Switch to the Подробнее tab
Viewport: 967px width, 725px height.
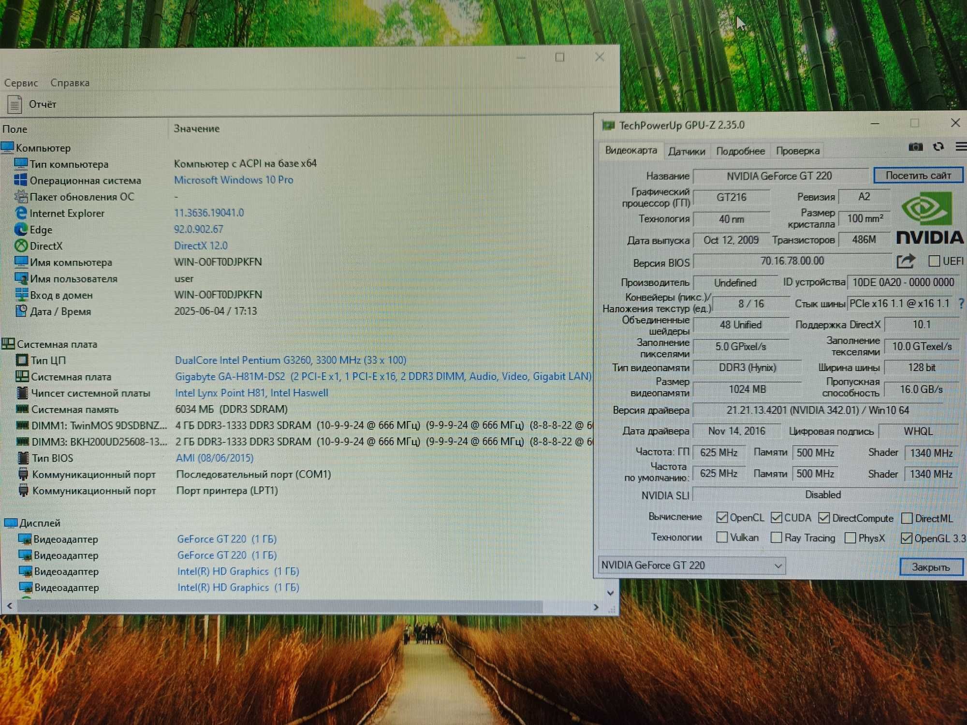point(741,151)
